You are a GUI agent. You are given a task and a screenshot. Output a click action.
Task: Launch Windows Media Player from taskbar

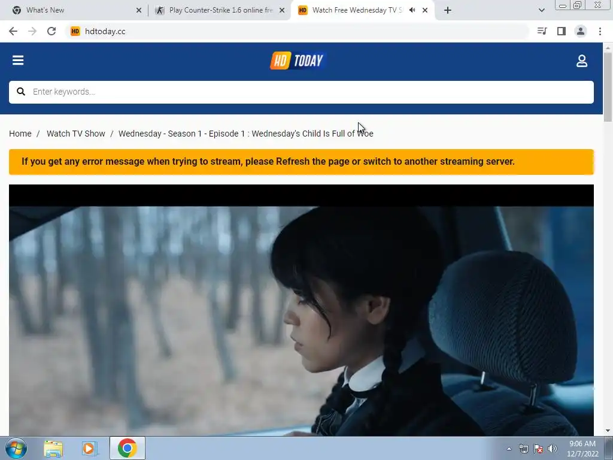(x=89, y=449)
